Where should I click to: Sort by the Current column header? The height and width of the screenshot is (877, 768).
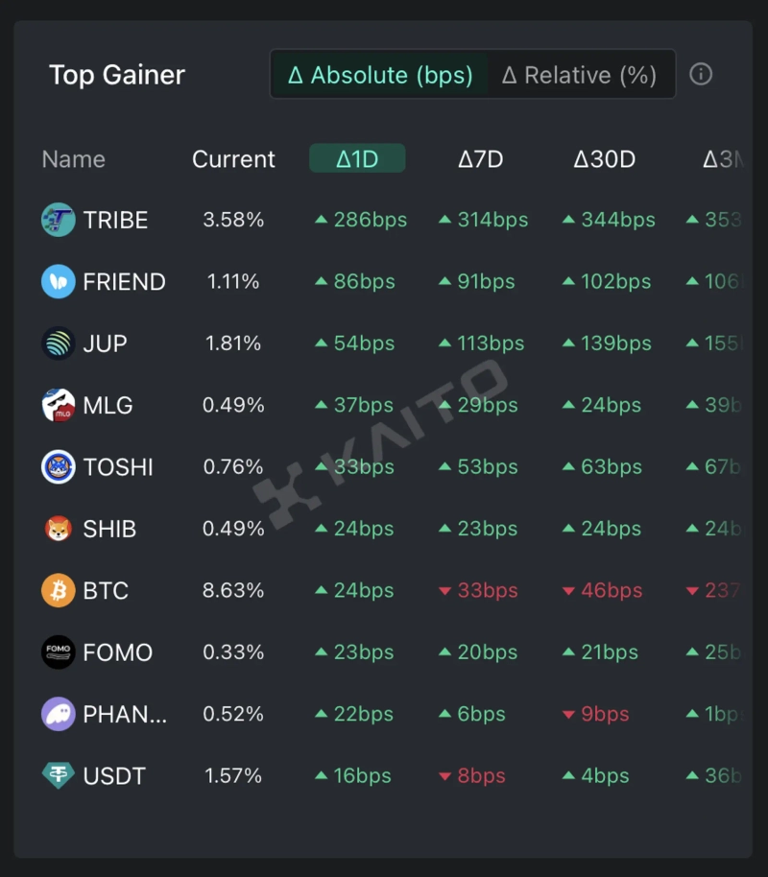click(233, 159)
